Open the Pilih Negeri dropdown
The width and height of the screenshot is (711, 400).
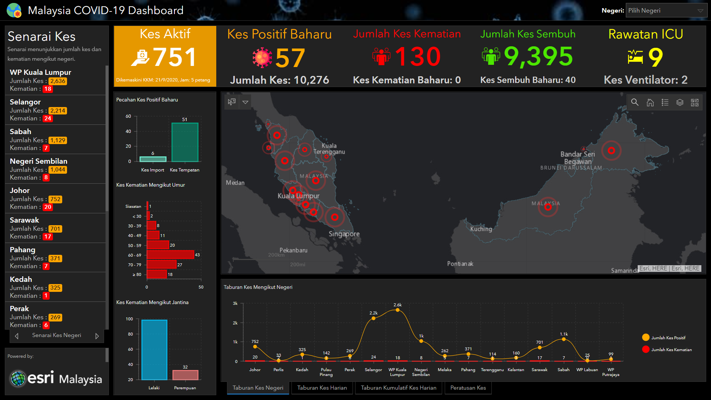click(x=666, y=10)
